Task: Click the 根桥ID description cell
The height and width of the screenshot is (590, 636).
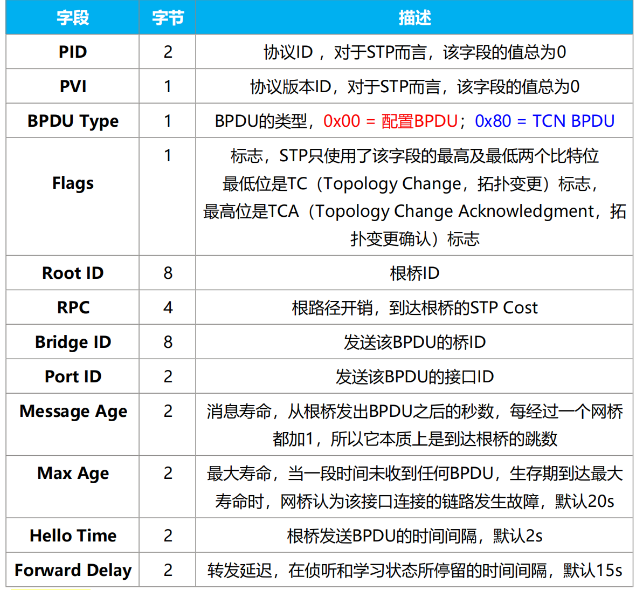Action: point(414,273)
